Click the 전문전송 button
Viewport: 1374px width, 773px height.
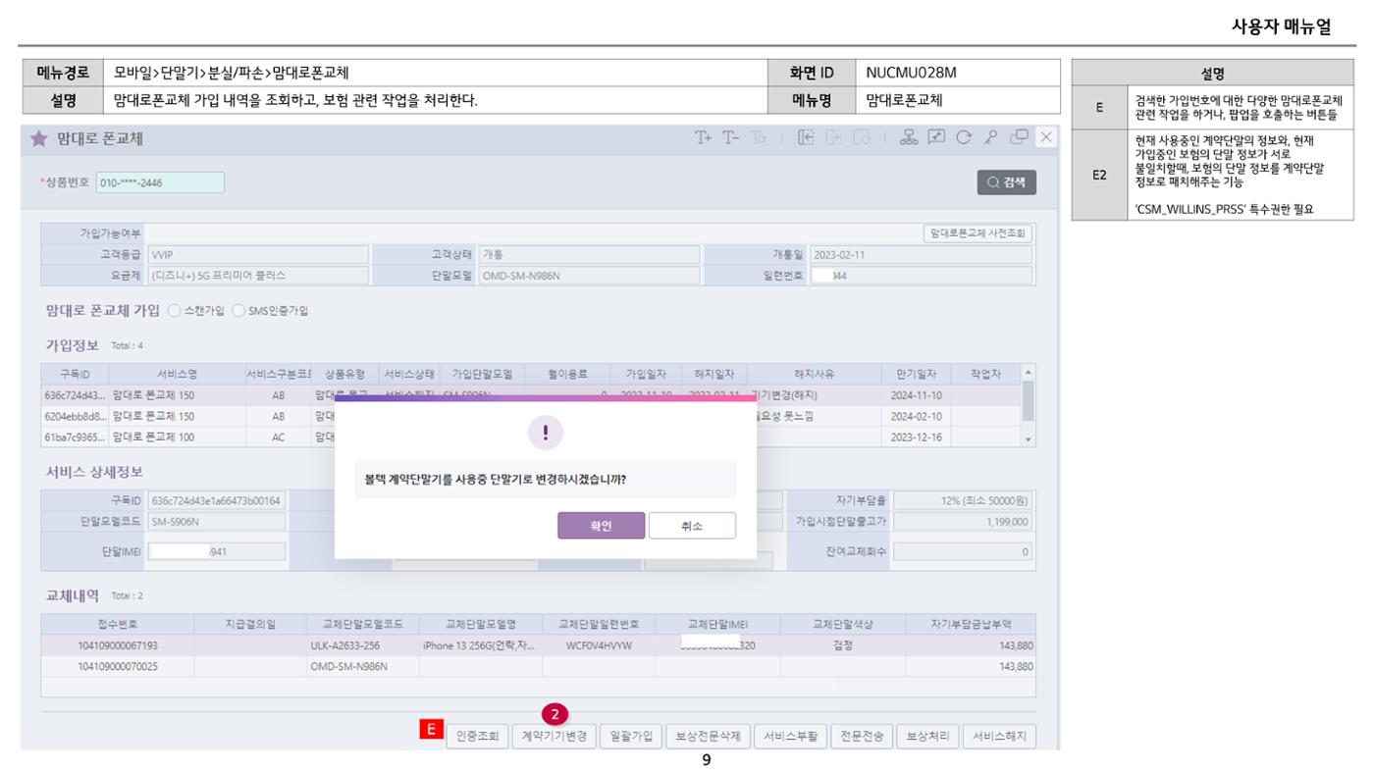tap(862, 737)
